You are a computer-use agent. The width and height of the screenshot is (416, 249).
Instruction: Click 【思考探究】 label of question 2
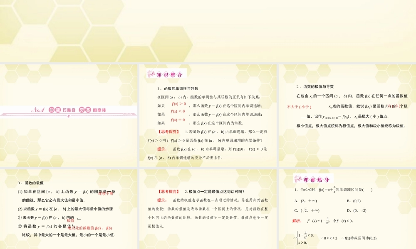pos(168,192)
